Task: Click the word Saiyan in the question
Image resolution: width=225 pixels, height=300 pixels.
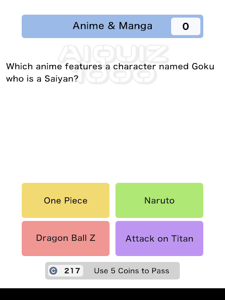Action: click(x=59, y=79)
